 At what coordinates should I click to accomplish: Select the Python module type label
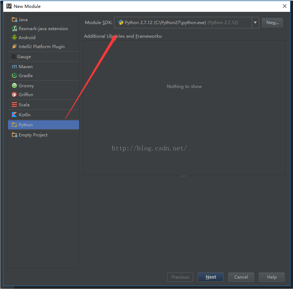click(26, 125)
